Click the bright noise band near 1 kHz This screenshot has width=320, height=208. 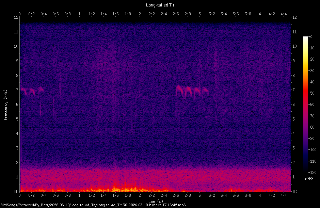pyautogui.click(x=136, y=177)
